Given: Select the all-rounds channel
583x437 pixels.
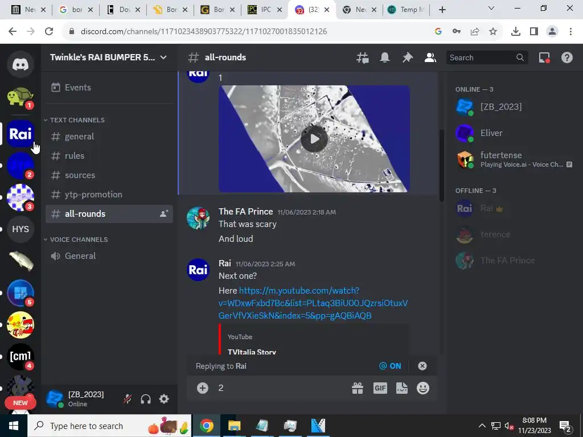Looking at the screenshot, I should pyautogui.click(x=109, y=214).
